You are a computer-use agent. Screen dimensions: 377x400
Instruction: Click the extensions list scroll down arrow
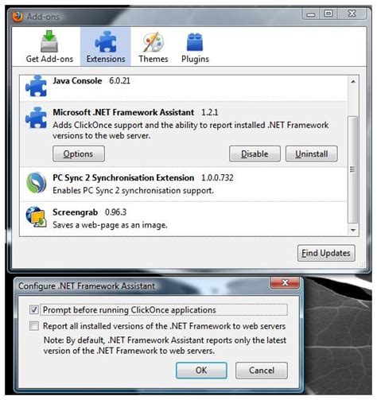(353, 230)
